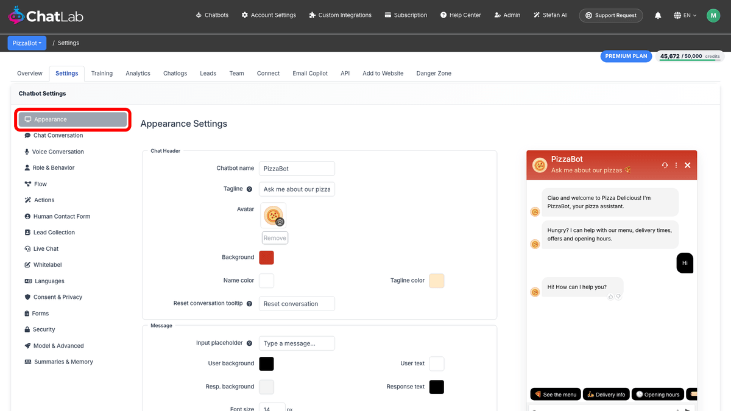This screenshot has height=411, width=731.
Task: Close the PizzaBot chat preview
Action: click(x=688, y=165)
